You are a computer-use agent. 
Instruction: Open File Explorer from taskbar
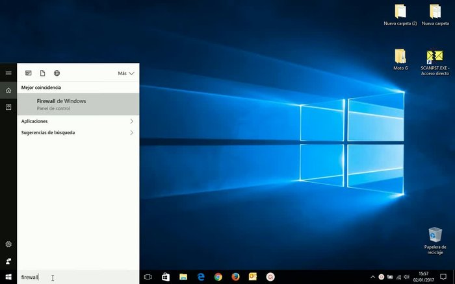click(183, 277)
